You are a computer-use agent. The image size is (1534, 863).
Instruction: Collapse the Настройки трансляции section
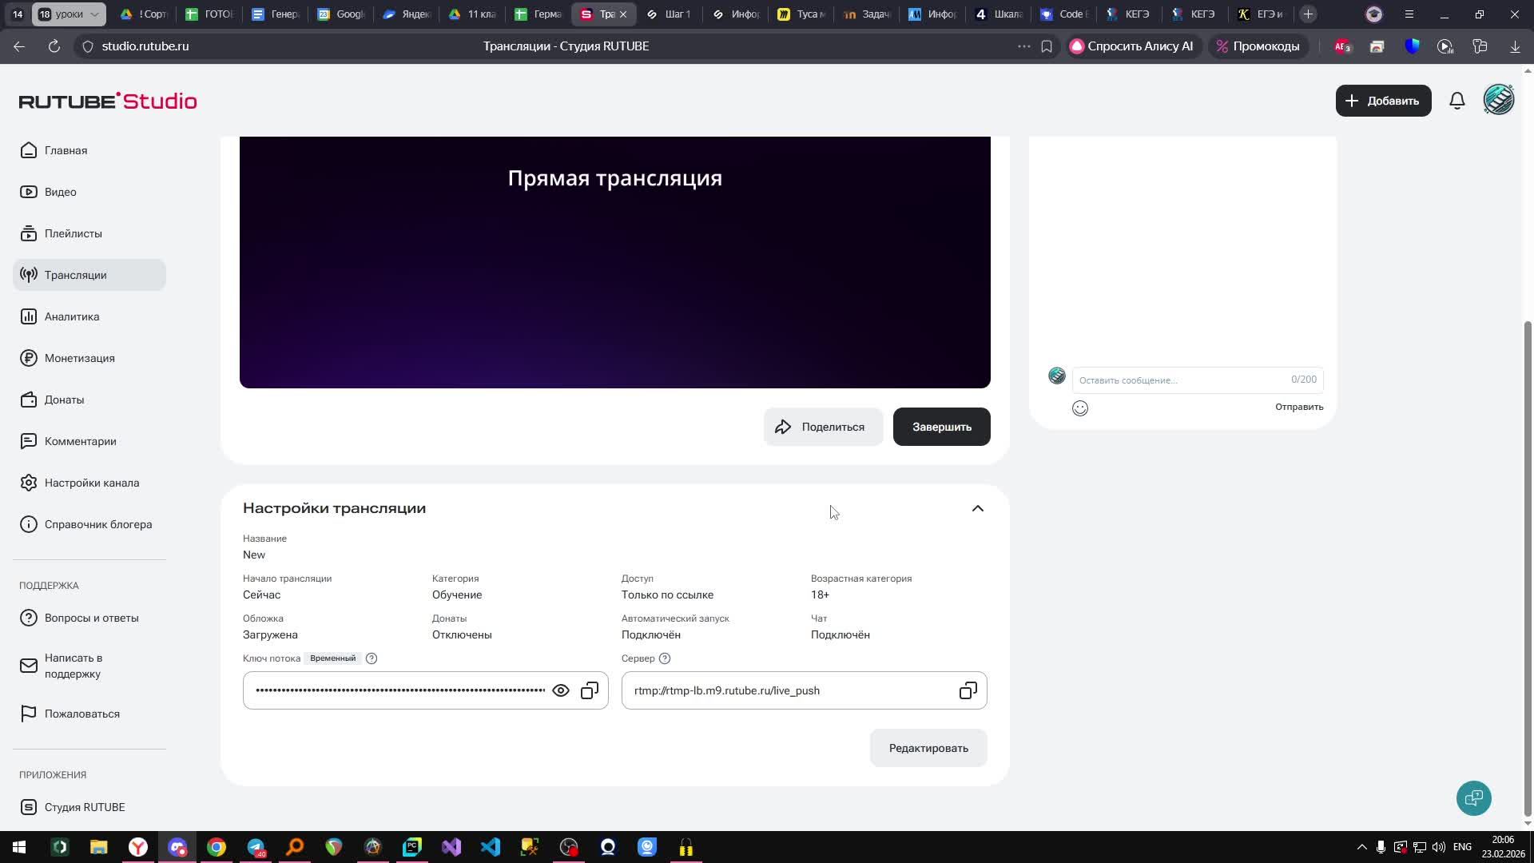[977, 509]
